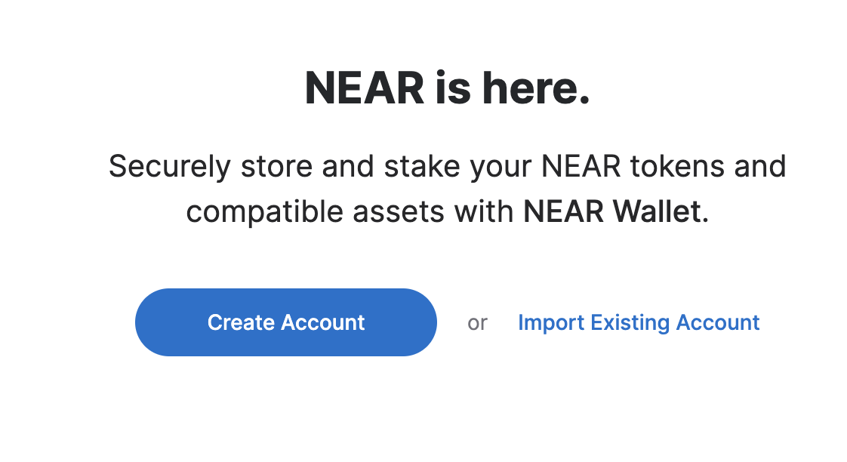Click the word 'tokens' in the description
This screenshot has height=462, width=847.
677,166
